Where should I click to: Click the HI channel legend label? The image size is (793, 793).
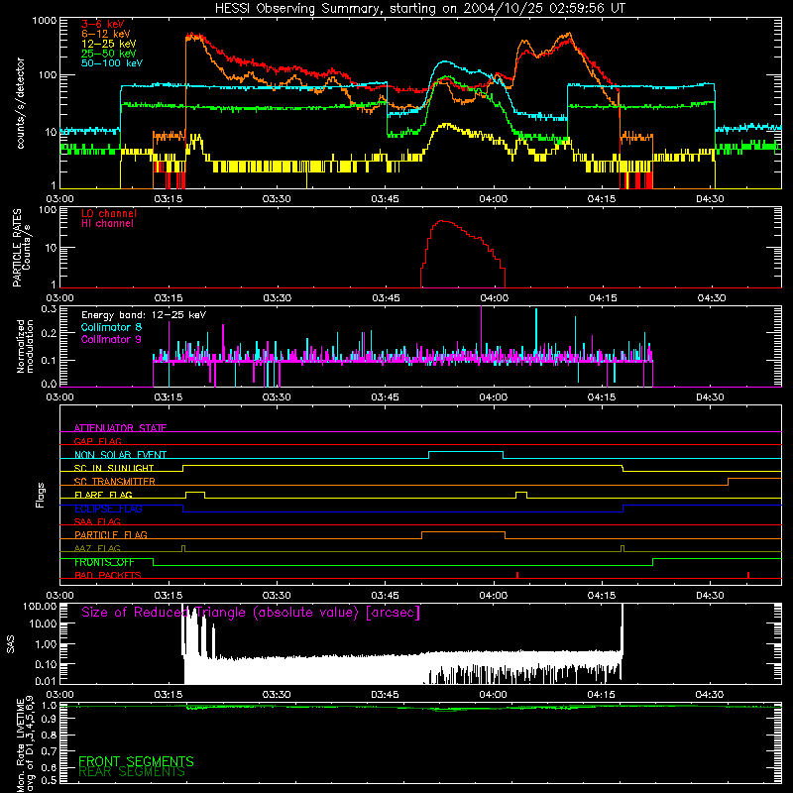click(x=107, y=224)
